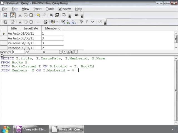Viewport: 178px width, 133px height.
Task: Toggle Edit Data in the data toolbar
Action: point(13,22)
